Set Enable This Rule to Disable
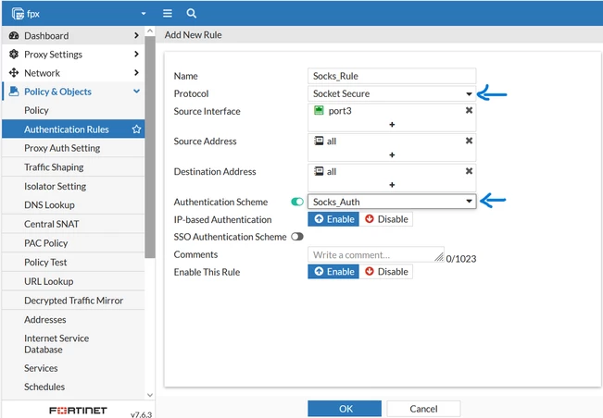This screenshot has height=418, width=603. tap(386, 272)
